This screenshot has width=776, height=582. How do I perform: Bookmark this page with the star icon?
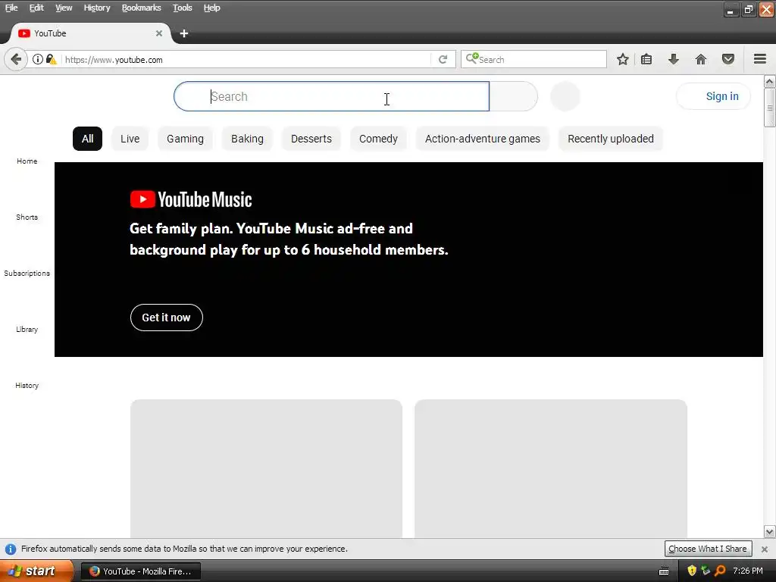(x=623, y=59)
